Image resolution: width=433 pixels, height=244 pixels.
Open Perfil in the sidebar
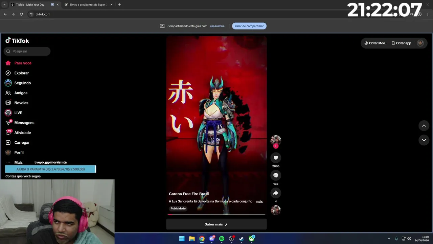click(x=15, y=152)
